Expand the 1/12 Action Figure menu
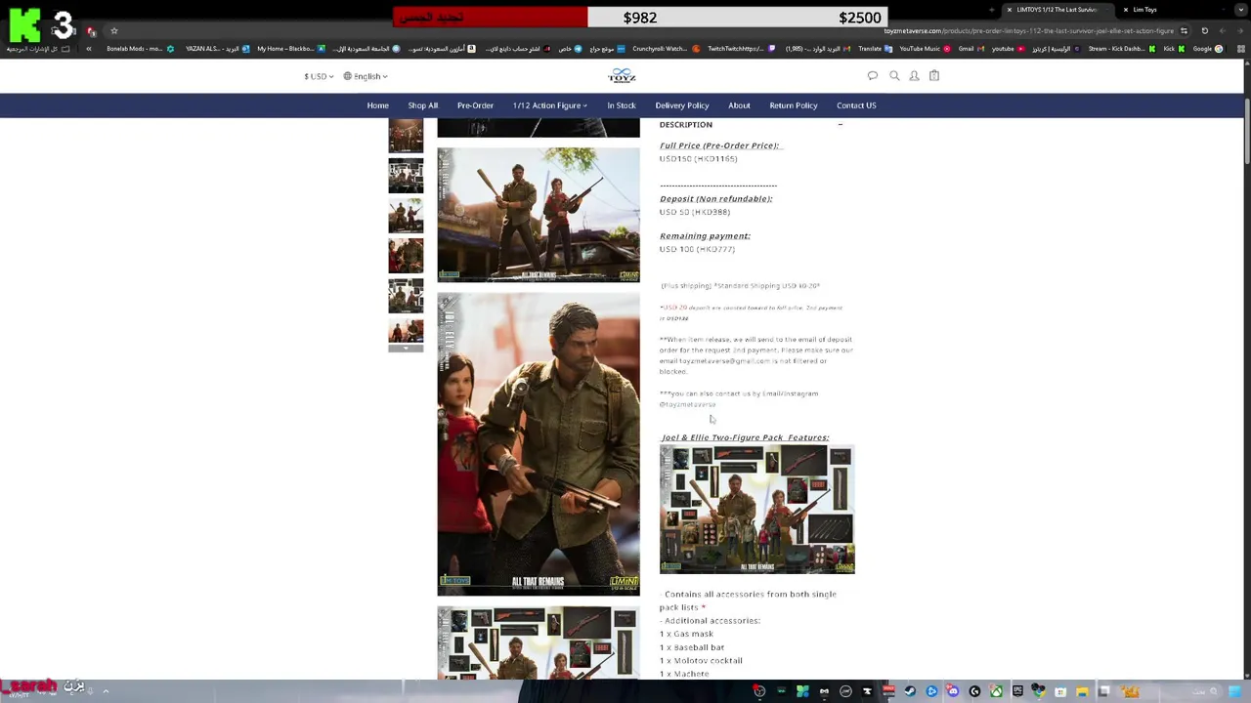 pyautogui.click(x=549, y=105)
